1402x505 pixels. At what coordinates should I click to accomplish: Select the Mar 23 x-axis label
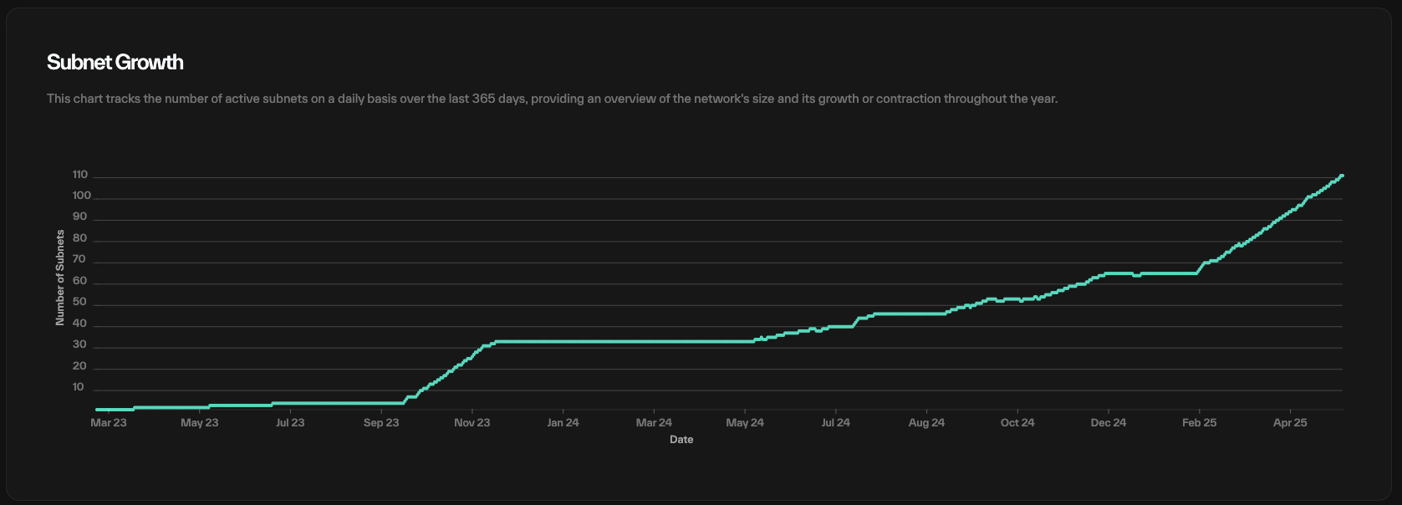coord(109,423)
